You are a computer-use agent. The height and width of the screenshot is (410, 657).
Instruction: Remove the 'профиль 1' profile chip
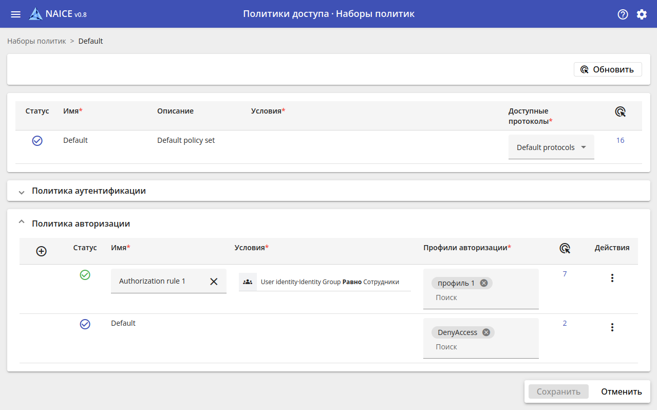point(483,283)
